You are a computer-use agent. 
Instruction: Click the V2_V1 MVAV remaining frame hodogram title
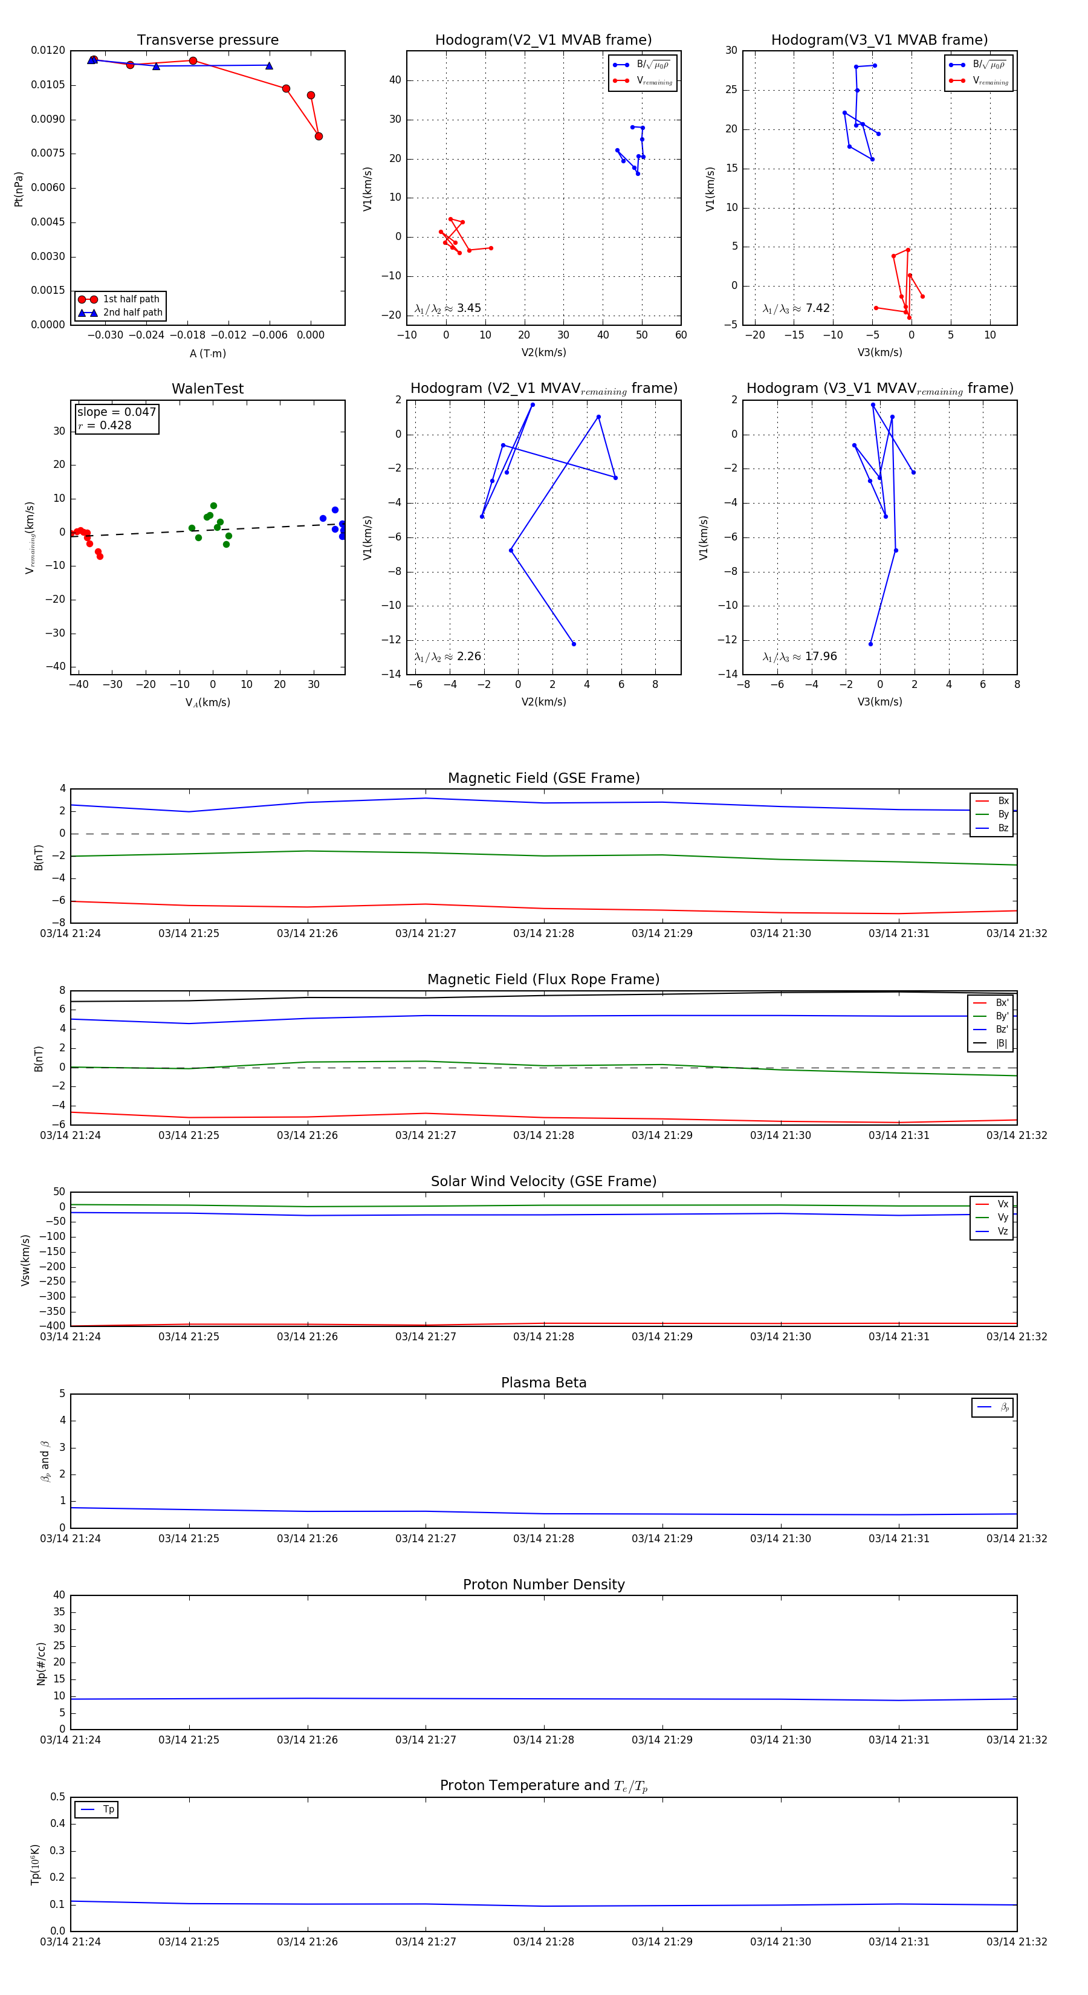tap(543, 389)
